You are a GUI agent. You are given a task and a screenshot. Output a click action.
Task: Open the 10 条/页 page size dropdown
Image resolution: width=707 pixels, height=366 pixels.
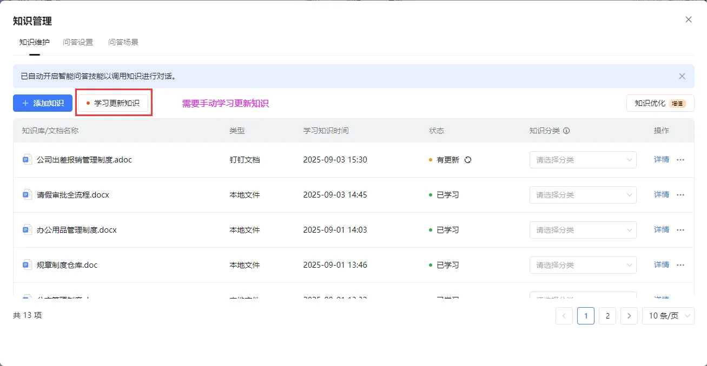coord(668,316)
